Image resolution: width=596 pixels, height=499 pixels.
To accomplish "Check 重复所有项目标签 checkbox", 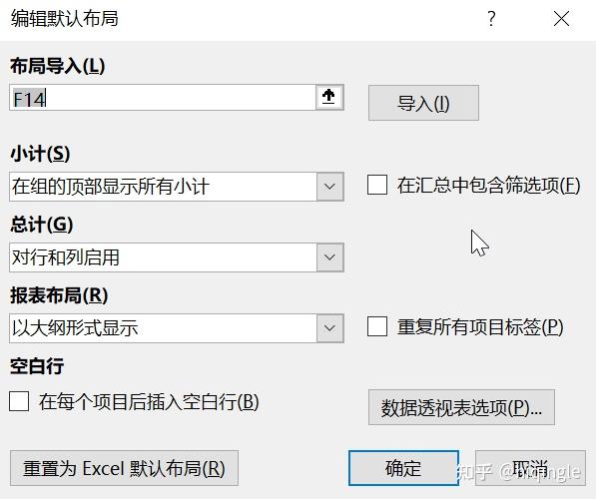I will [x=377, y=326].
